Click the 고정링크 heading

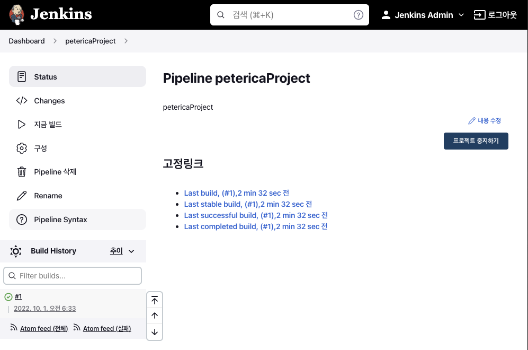click(183, 163)
